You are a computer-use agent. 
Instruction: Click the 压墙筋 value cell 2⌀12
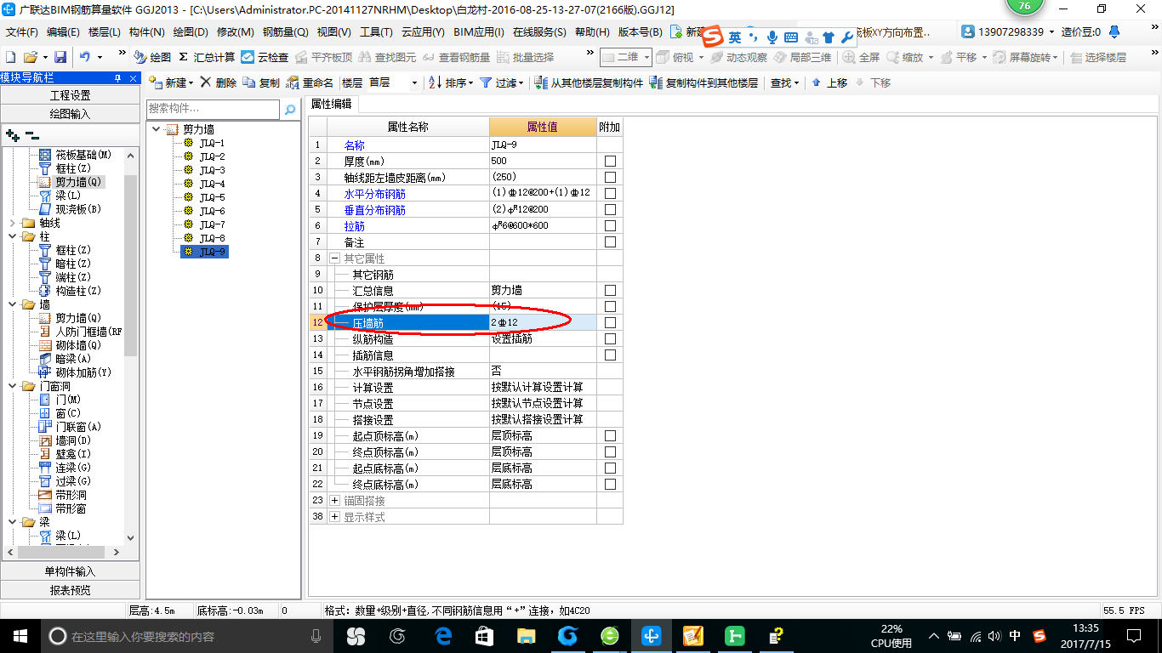[542, 323]
